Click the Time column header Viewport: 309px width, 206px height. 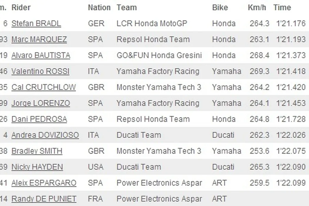(x=282, y=7)
